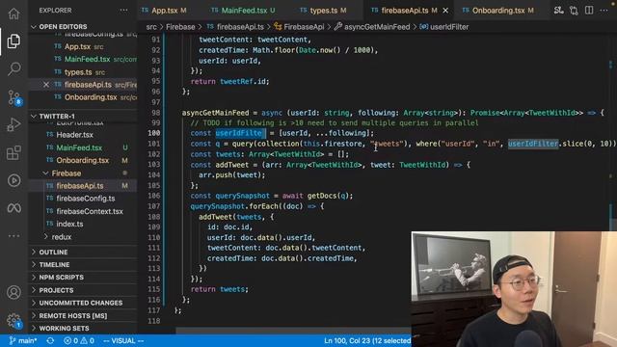
Task: Expand the Uncommitted Changes section
Action: pyautogui.click(x=82, y=303)
